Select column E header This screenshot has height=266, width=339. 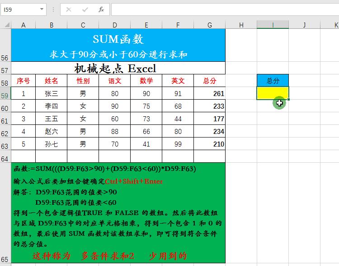coord(146,25)
